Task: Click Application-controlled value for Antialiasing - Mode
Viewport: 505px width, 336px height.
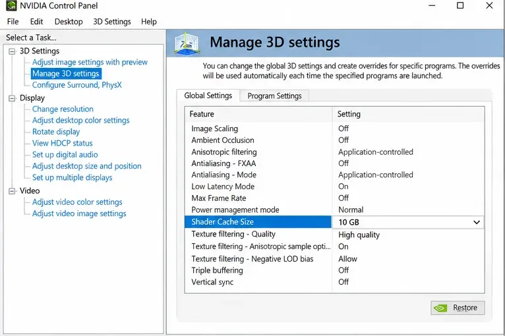Action: (376, 175)
